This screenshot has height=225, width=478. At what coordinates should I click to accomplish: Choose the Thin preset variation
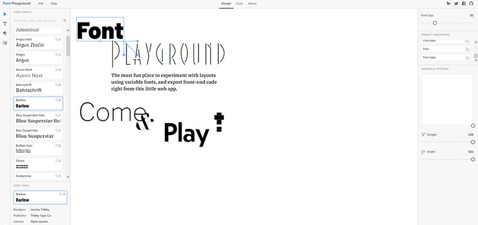[x=446, y=49]
